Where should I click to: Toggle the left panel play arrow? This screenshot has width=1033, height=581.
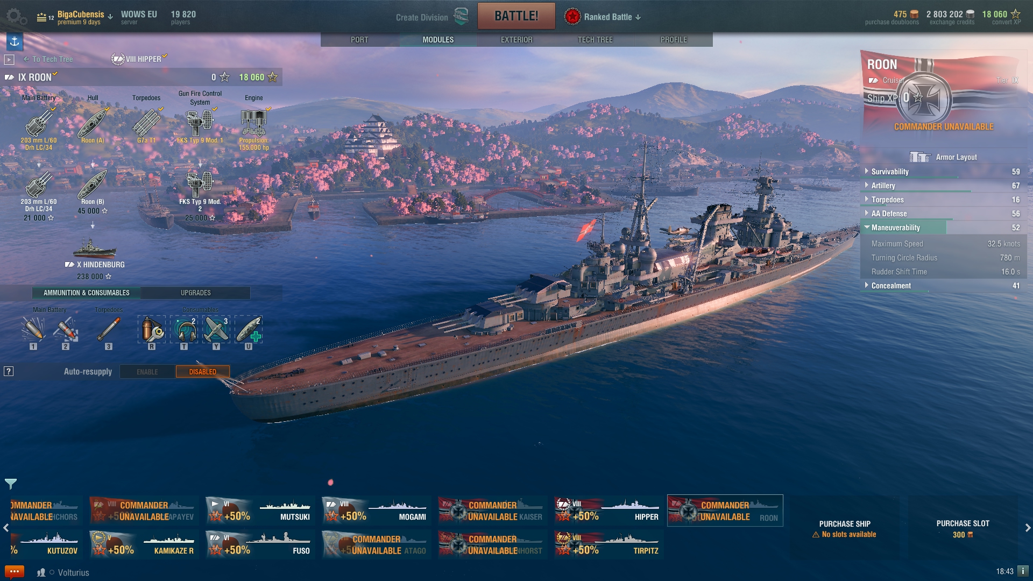coord(9,60)
